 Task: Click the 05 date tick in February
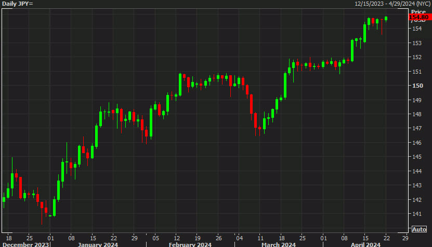155,238
